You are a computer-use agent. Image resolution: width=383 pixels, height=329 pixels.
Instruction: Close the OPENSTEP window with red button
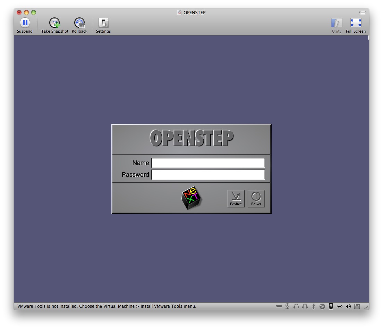(19, 13)
